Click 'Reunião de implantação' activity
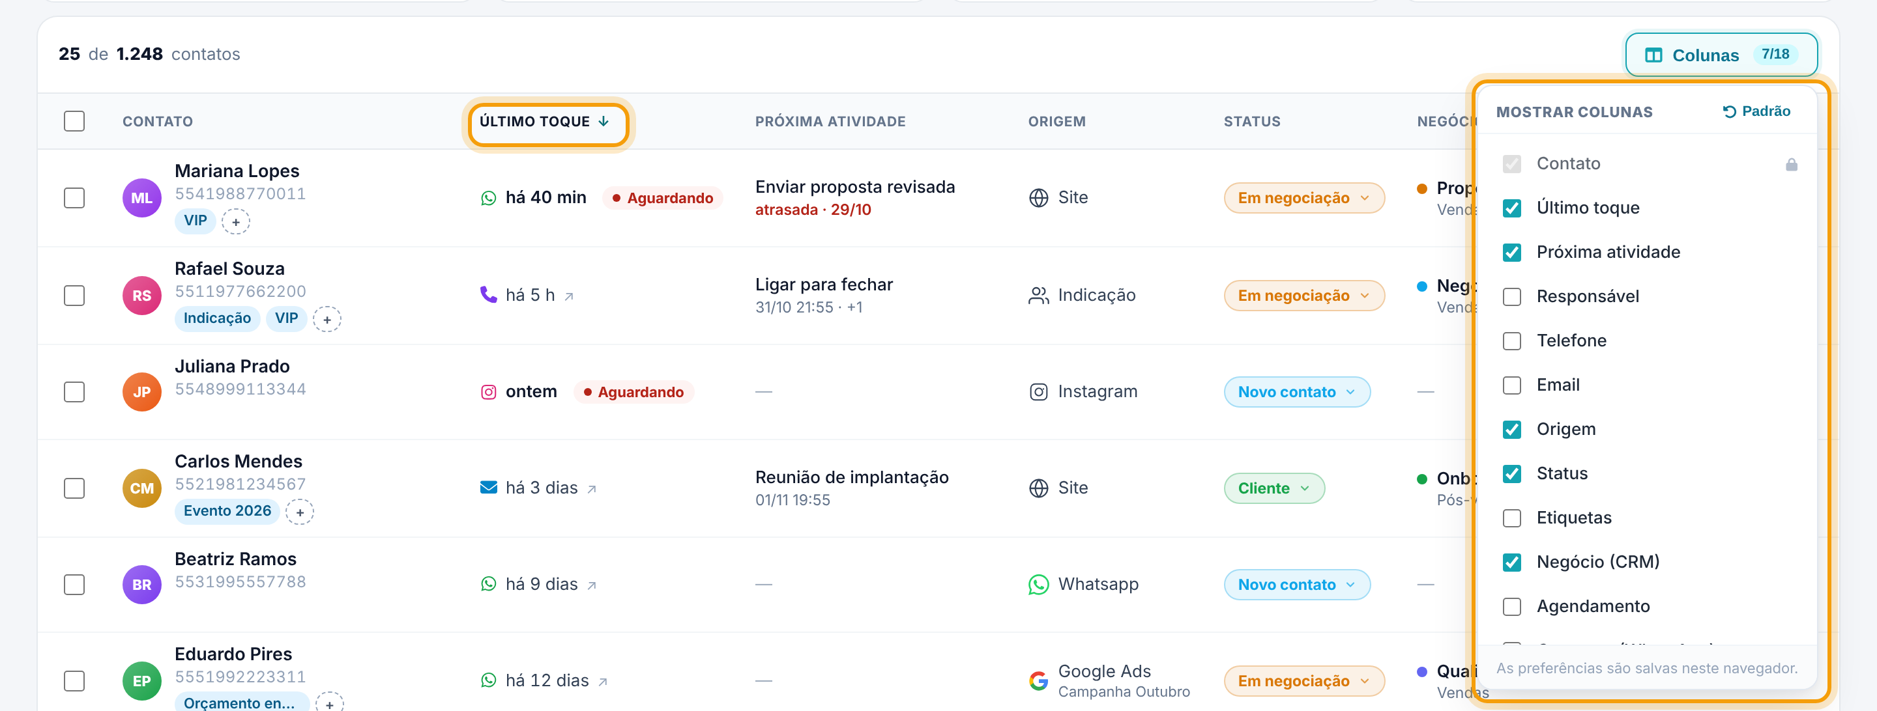The width and height of the screenshot is (1877, 711). pyautogui.click(x=852, y=477)
